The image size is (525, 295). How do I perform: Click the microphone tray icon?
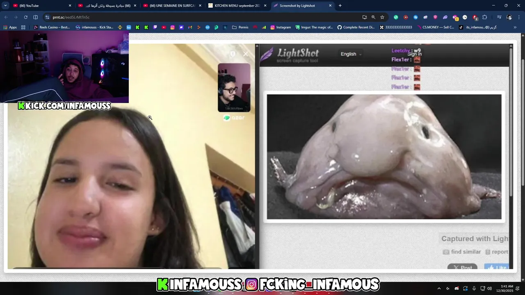click(x=474, y=288)
